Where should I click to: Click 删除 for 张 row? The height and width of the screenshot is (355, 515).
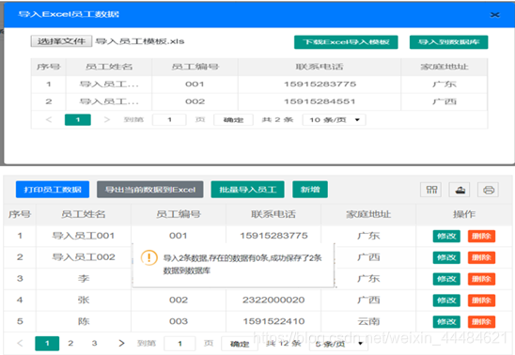click(481, 301)
